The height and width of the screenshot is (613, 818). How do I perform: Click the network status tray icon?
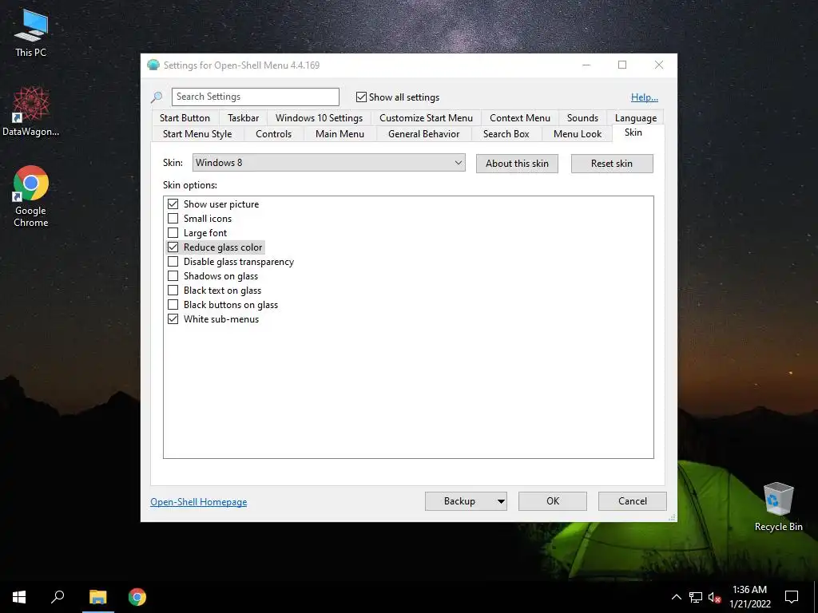(696, 597)
